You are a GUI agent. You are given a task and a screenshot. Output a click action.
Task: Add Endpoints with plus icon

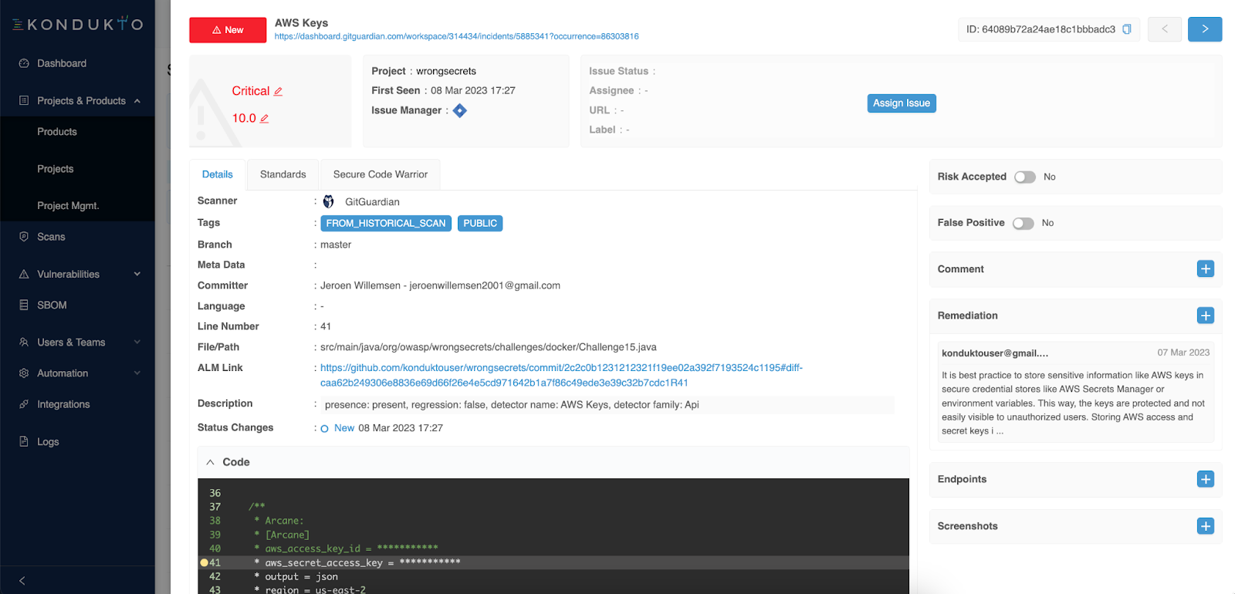[x=1206, y=479]
